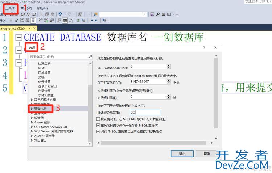Expand the 项目和解决方案 tree node

click(x=32, y=100)
